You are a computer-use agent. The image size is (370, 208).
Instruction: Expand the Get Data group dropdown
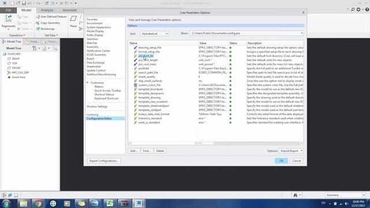click(51, 35)
